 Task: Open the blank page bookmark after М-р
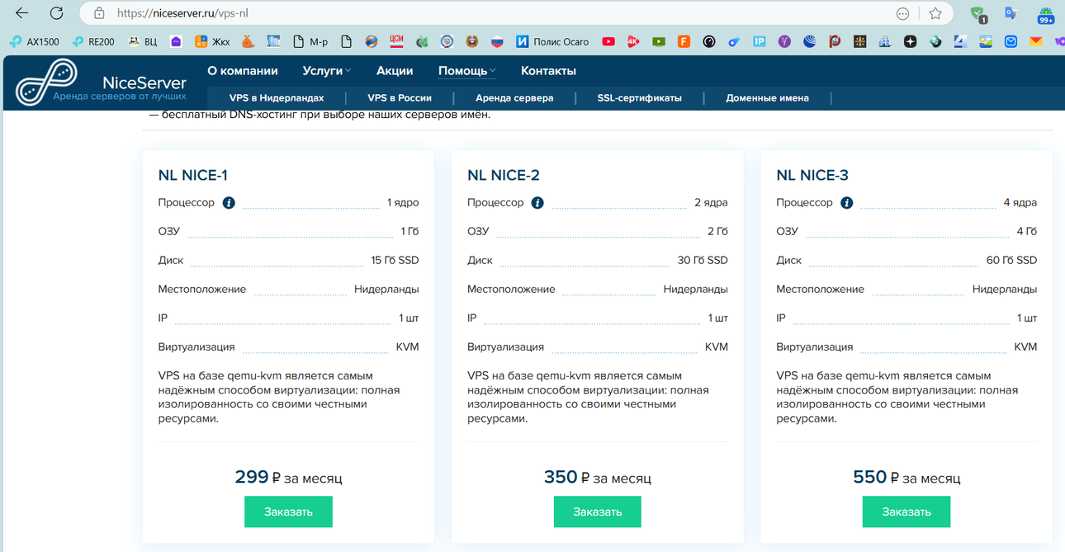click(346, 41)
